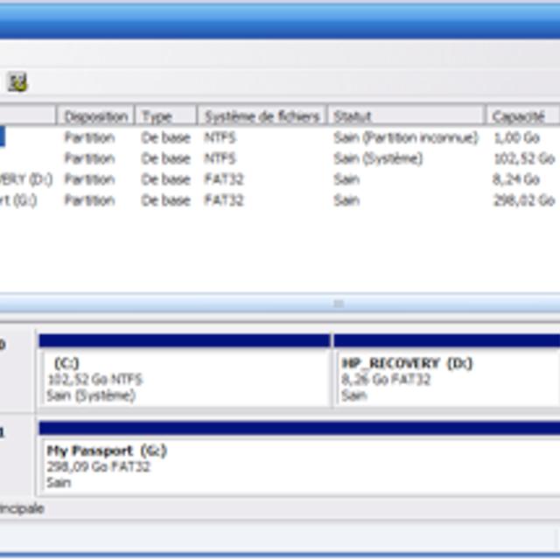
Task: Click NTFS cell in the 1,00 Go row
Action: pyautogui.click(x=220, y=137)
